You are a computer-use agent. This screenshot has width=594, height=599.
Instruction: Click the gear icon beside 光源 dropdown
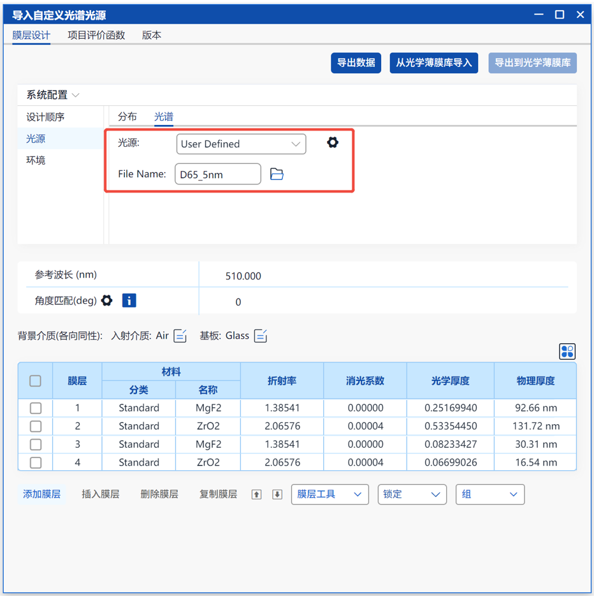[x=333, y=143]
